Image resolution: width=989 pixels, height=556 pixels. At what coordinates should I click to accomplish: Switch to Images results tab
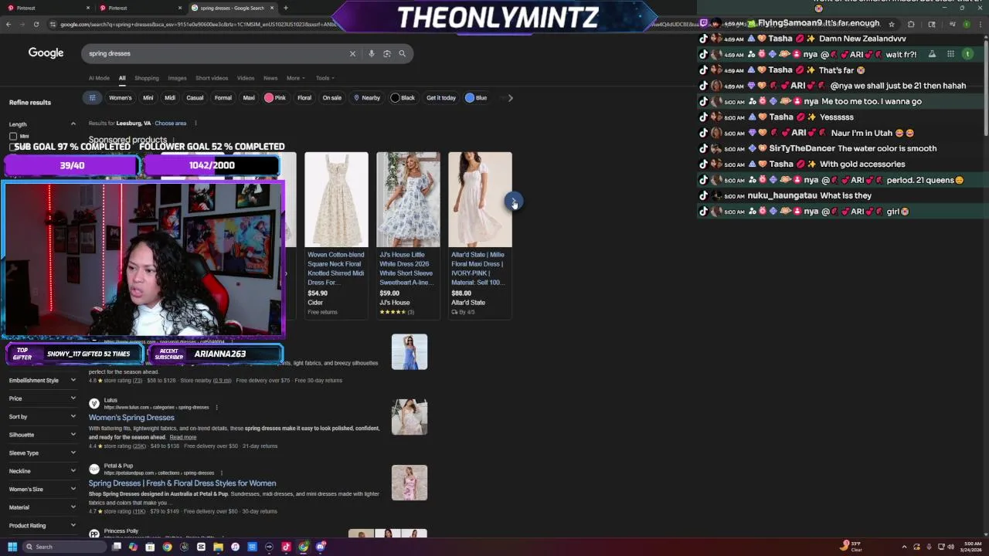pos(177,78)
